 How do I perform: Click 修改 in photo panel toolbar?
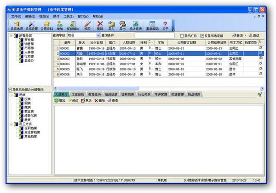point(73,100)
